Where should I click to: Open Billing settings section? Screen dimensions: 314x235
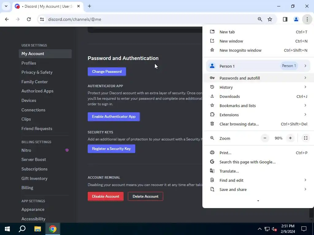(45, 188)
